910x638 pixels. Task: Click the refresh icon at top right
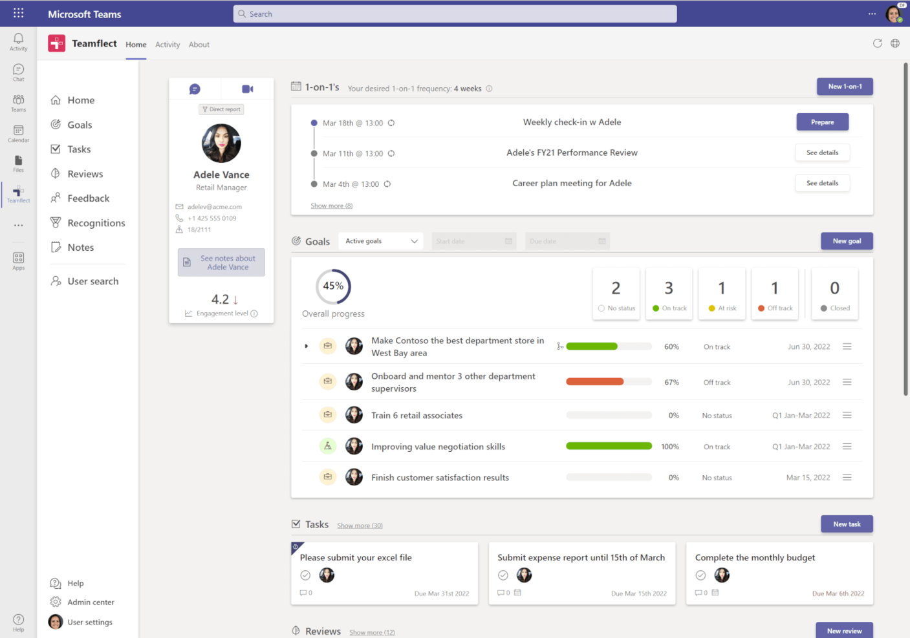(x=877, y=43)
